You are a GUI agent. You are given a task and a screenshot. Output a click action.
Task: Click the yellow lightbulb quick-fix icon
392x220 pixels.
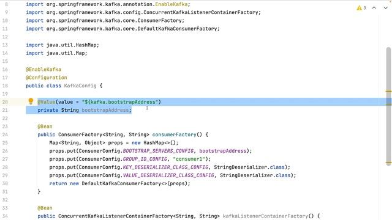point(31,101)
